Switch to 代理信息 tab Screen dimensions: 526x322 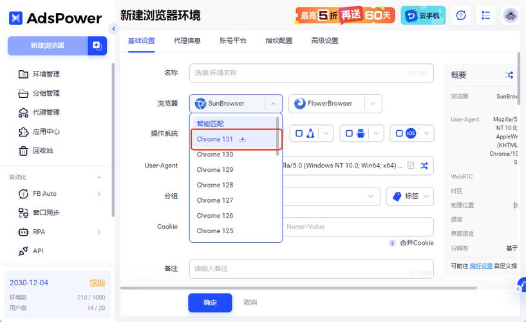[187, 41]
